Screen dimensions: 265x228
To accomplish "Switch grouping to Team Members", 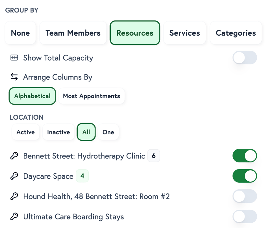I will (x=73, y=33).
